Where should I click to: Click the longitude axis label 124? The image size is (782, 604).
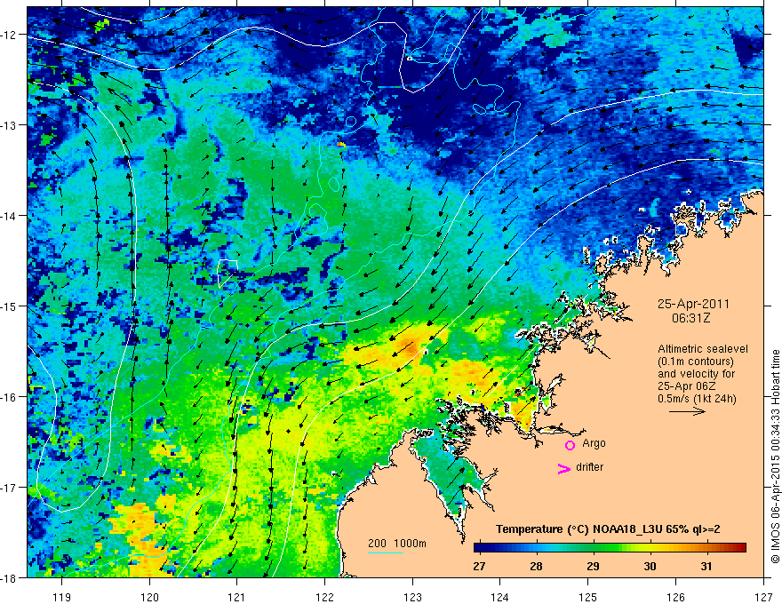pos(500,597)
